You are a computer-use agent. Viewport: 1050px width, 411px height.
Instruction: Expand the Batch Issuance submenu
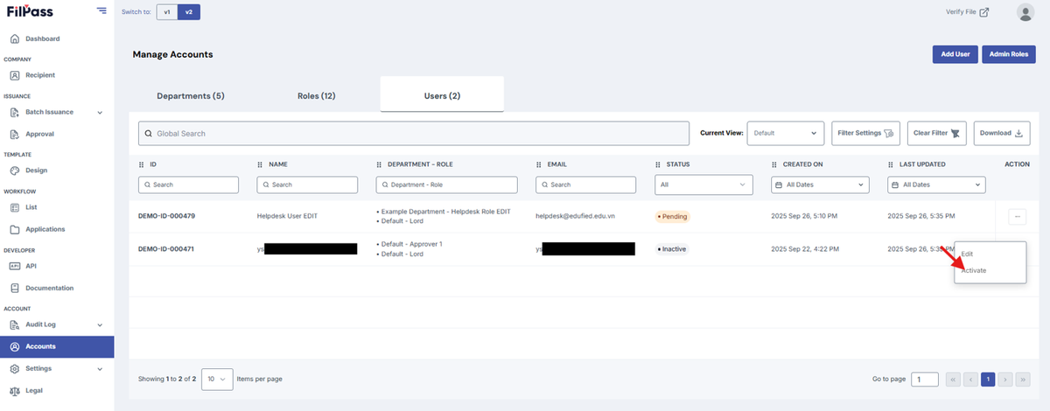[100, 112]
